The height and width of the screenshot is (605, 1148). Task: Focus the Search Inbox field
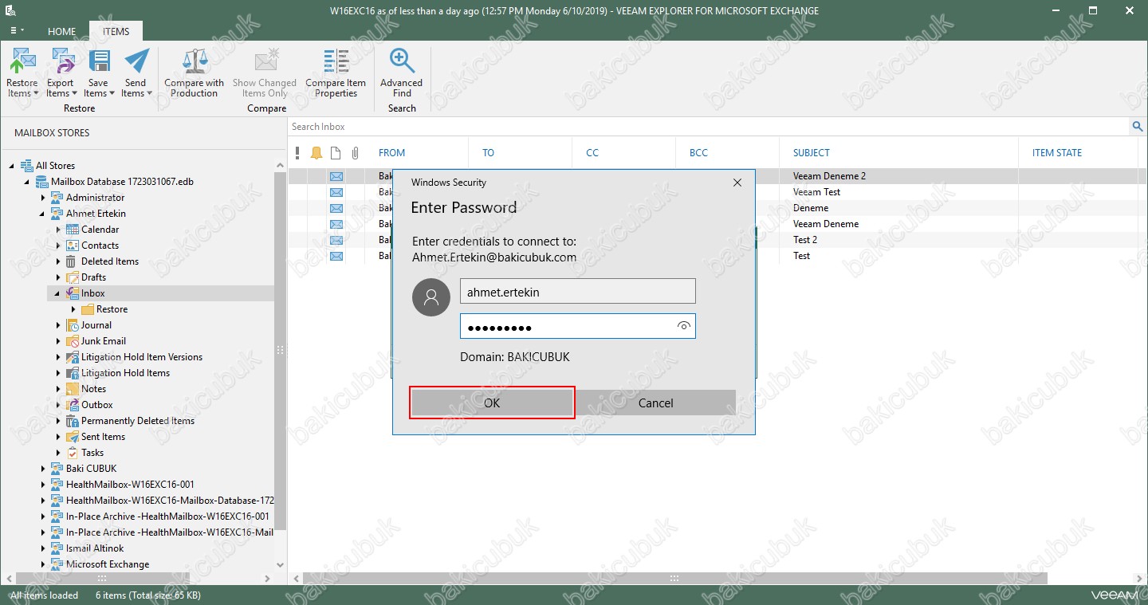pos(708,127)
